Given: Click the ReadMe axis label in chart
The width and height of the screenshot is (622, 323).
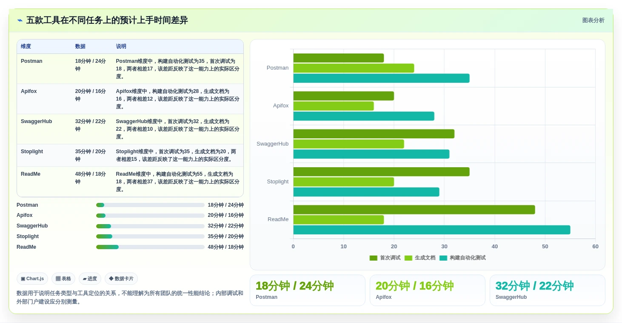Looking at the screenshot, I should tap(278, 219).
